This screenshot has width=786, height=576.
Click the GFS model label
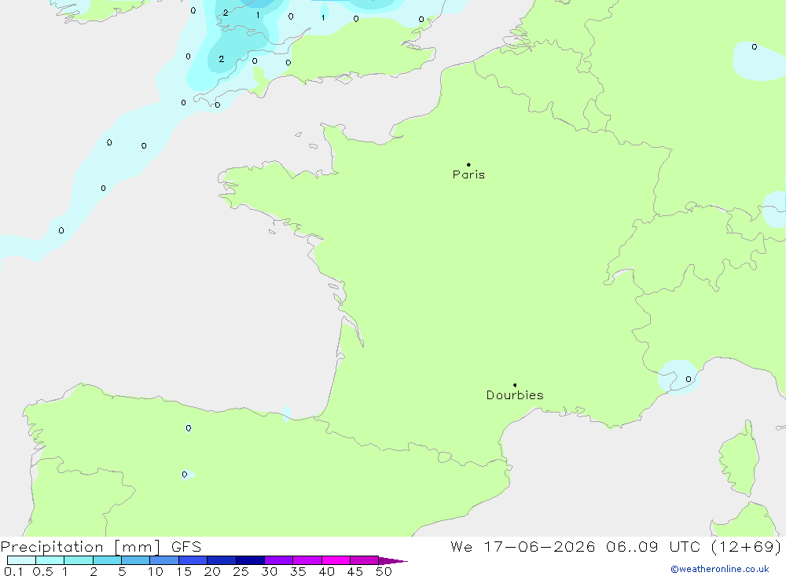click(186, 547)
